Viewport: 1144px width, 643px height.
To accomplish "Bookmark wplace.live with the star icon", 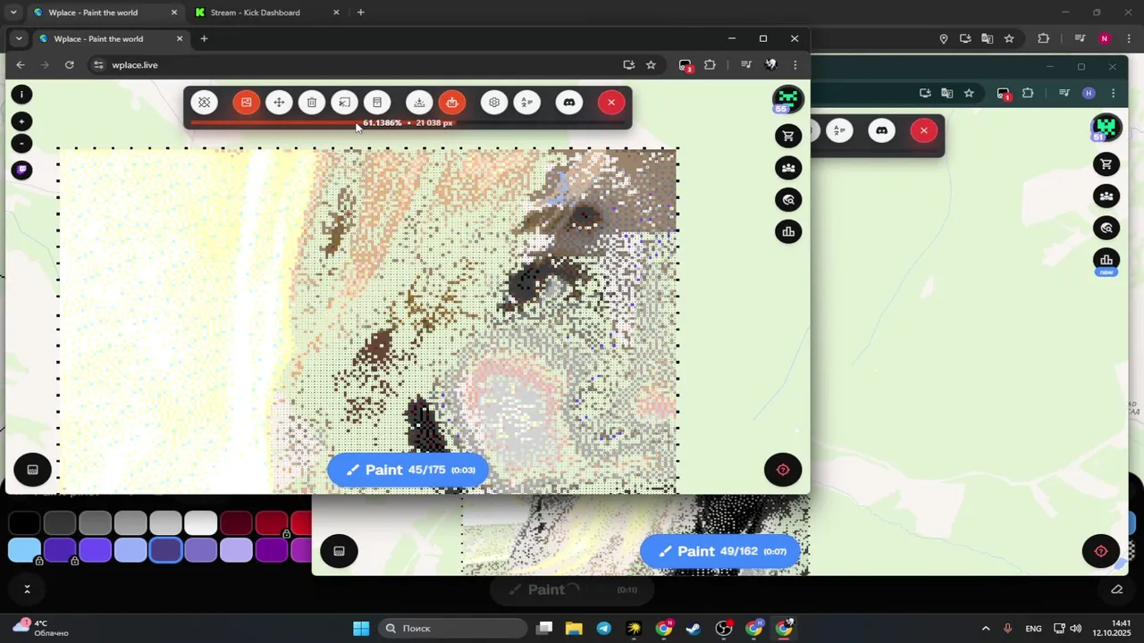I will click(x=651, y=65).
